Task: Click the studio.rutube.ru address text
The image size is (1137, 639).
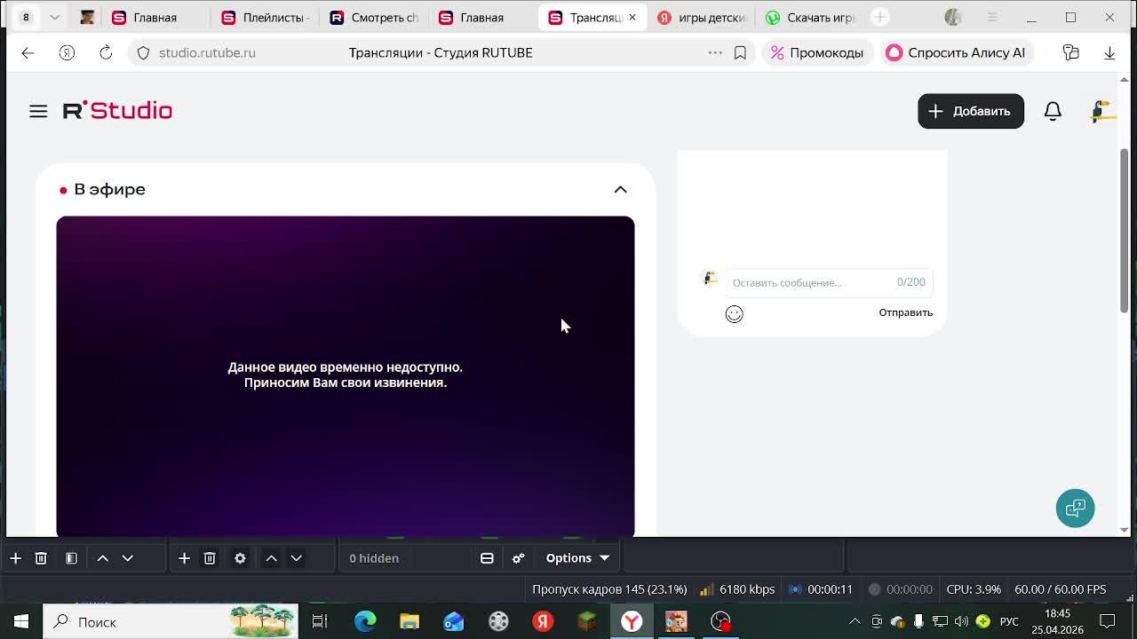Action: point(207,52)
